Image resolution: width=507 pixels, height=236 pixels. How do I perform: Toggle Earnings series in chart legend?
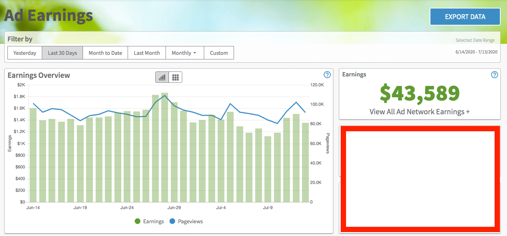tap(149, 221)
